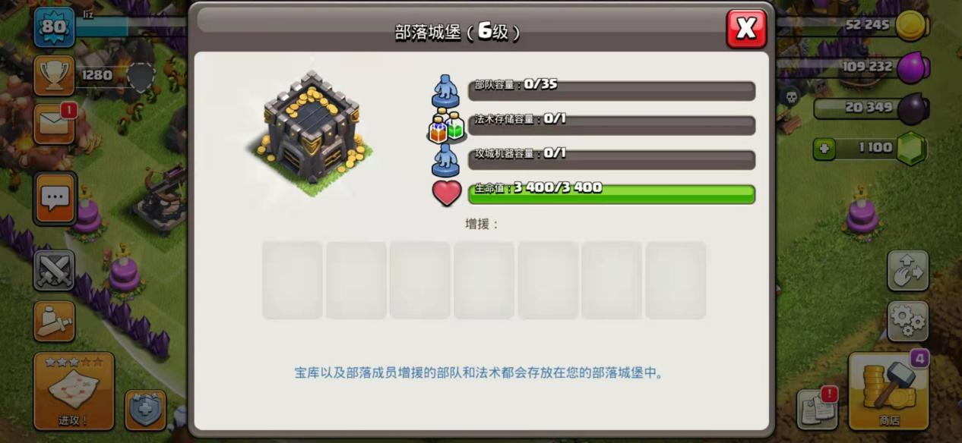962x443 pixels.
Task: Open the clan chat speech bubble
Action: 55,199
